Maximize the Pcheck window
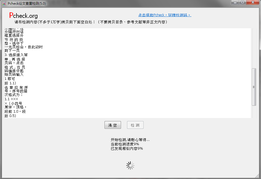The image size is (261, 179). point(243,2)
